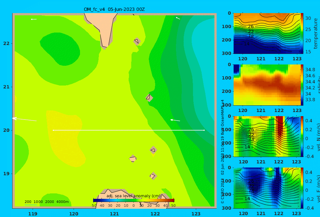Click the OM_fc_v4 05-Jun-2023 title
The image size is (320, 217).
114,9
